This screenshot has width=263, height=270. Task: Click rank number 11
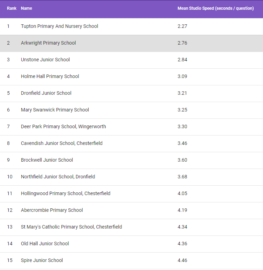click(9, 193)
